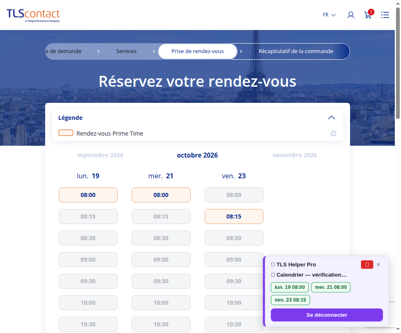Click the 10:00 slot under mer. 21
The width and height of the screenshot is (401, 333).
[x=161, y=303]
